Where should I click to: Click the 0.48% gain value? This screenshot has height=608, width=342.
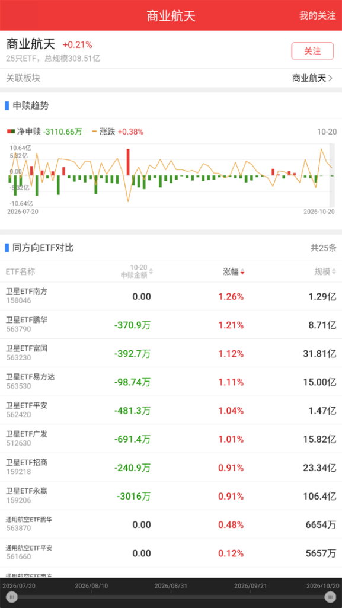pyautogui.click(x=231, y=524)
